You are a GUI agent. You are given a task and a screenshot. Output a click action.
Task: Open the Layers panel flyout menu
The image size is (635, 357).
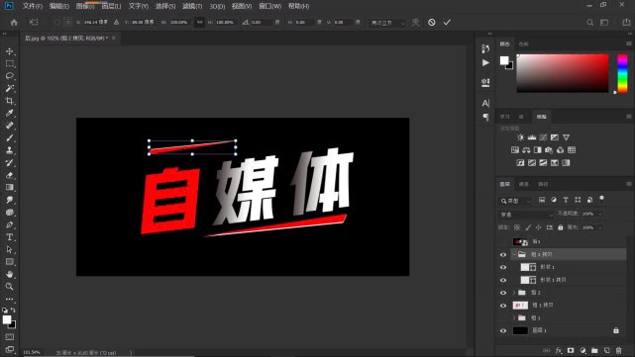coord(628,184)
